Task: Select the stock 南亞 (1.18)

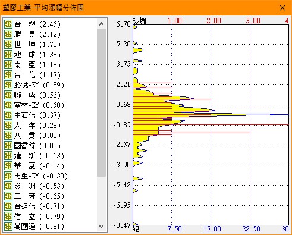Action: click(x=37, y=65)
